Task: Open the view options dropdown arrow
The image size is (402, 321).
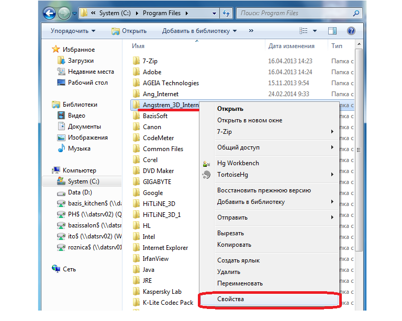Action: tap(315, 31)
